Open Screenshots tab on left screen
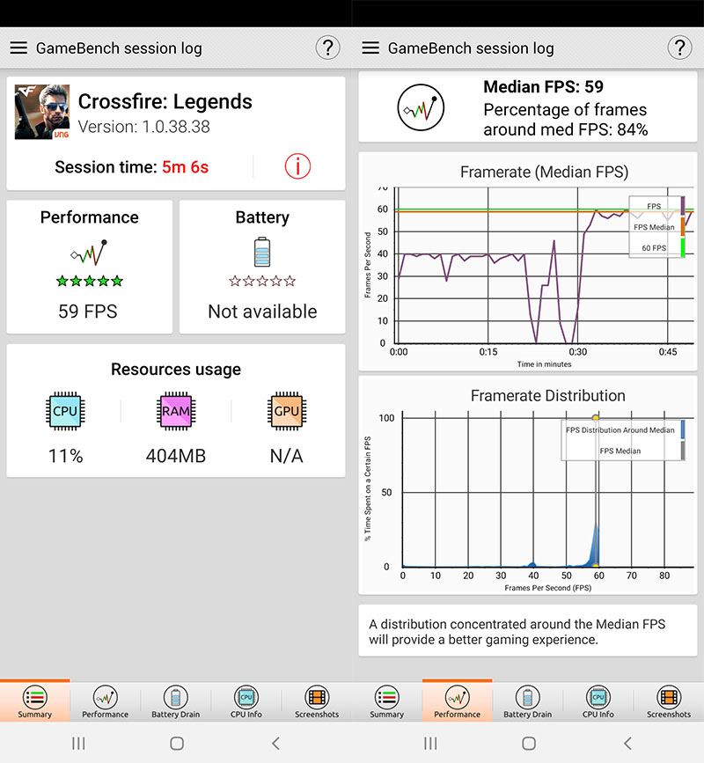This screenshot has width=704, height=763. [x=317, y=701]
